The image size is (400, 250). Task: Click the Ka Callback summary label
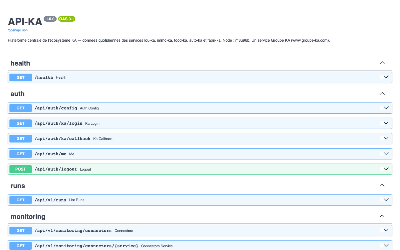tap(103, 139)
